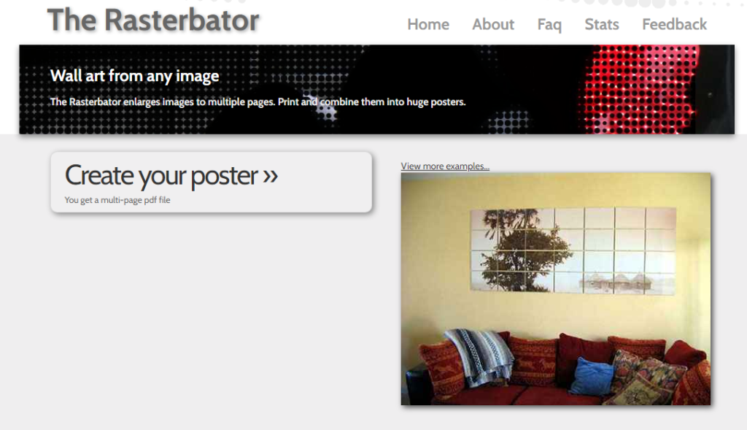
Task: Click the striped blanket in example photo
Action: point(479,356)
